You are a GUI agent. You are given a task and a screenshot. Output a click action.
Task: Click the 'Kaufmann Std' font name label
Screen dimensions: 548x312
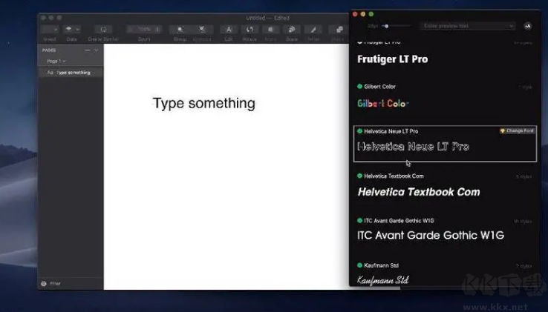click(x=381, y=265)
